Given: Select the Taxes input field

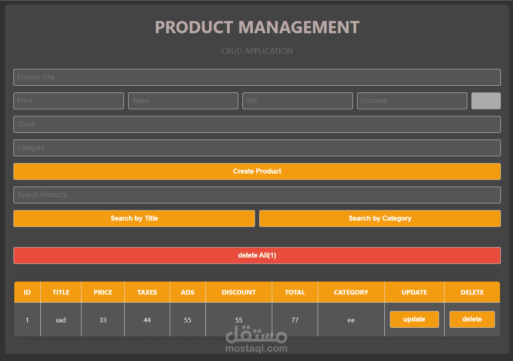Looking at the screenshot, I should pyautogui.click(x=183, y=101).
